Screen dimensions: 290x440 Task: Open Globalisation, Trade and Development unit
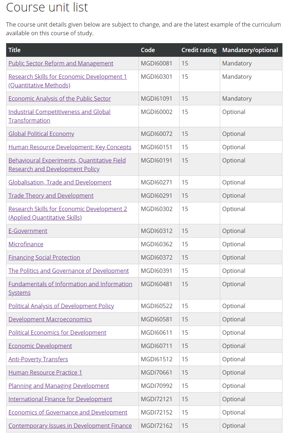click(60, 182)
